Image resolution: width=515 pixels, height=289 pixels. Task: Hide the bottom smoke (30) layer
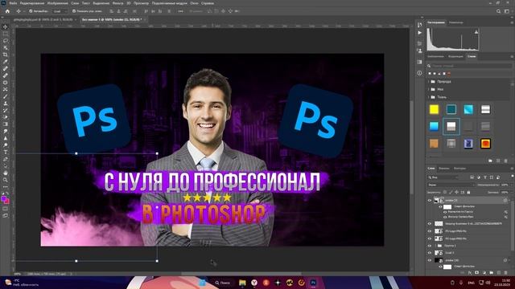429,260
